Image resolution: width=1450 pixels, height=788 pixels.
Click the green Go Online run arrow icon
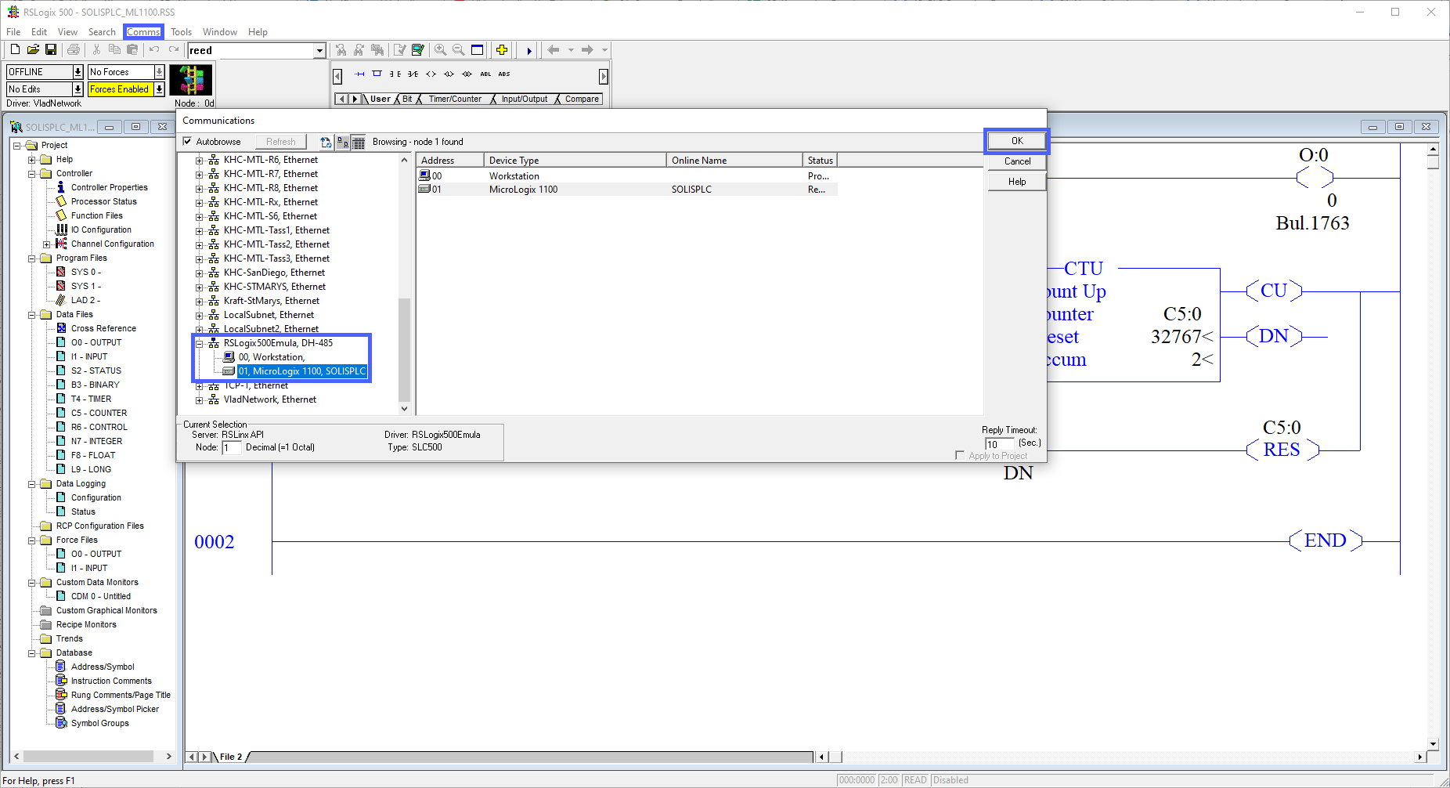tap(530, 49)
